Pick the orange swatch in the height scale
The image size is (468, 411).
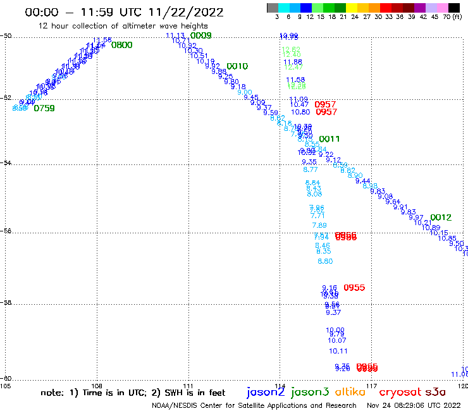point(374,8)
